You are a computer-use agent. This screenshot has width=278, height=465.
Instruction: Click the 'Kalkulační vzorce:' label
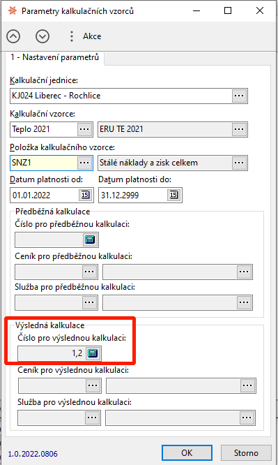pos(43,114)
